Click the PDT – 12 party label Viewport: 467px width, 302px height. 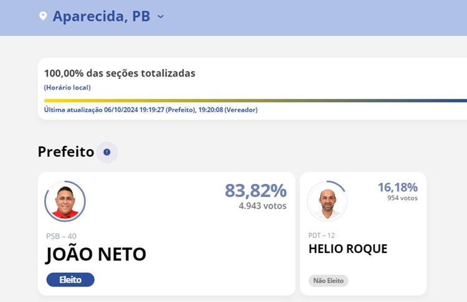click(x=322, y=235)
